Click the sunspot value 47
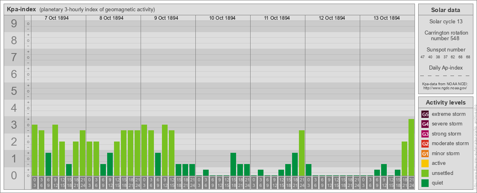The height and width of the screenshot is (193, 477). click(423, 57)
